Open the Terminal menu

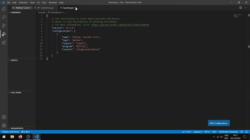[53, 3]
